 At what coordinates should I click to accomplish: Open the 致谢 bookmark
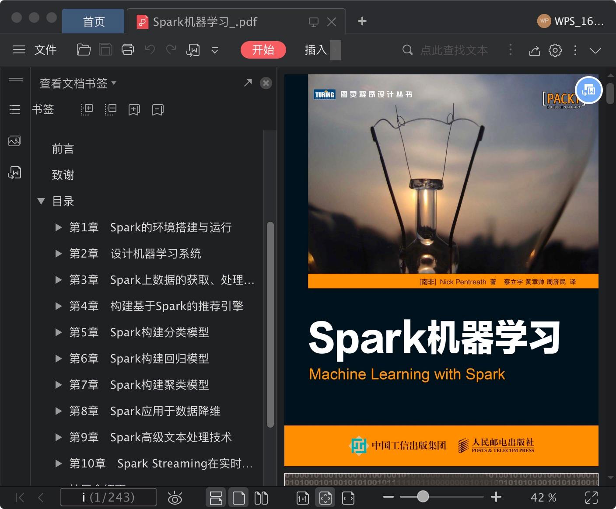63,175
